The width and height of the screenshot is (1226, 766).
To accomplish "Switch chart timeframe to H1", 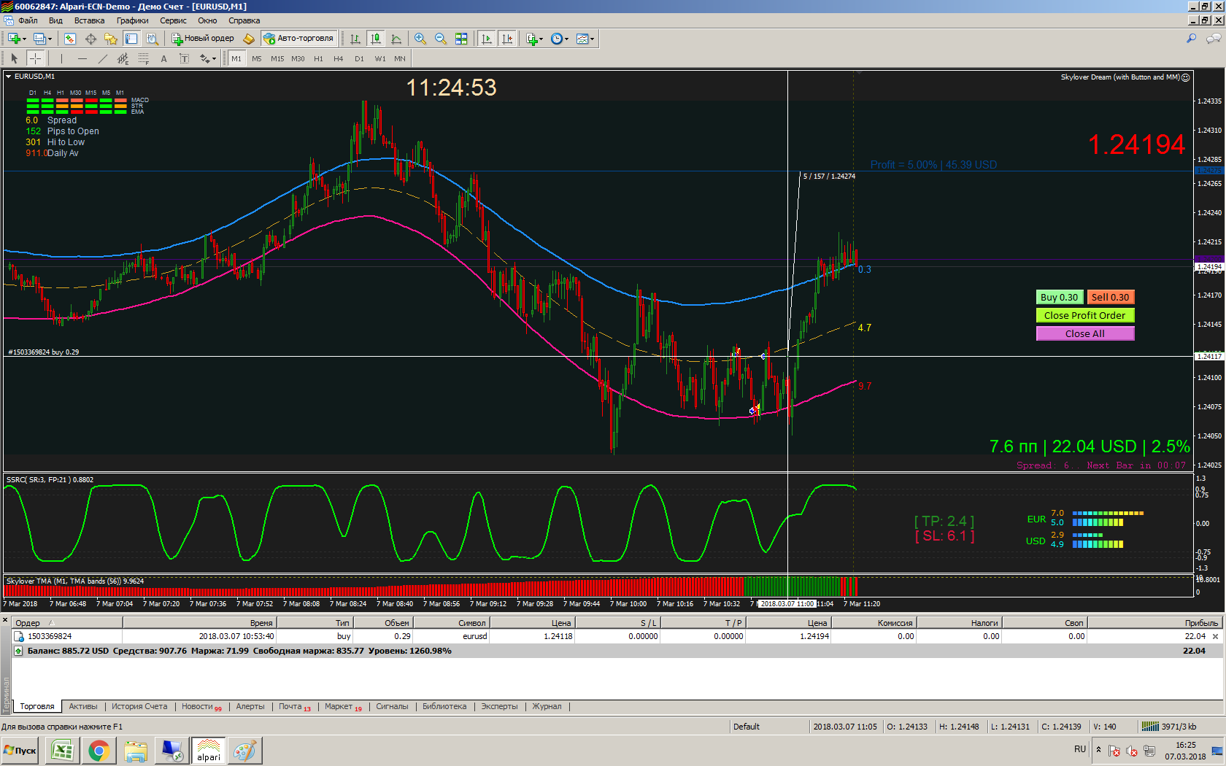I will tap(318, 58).
